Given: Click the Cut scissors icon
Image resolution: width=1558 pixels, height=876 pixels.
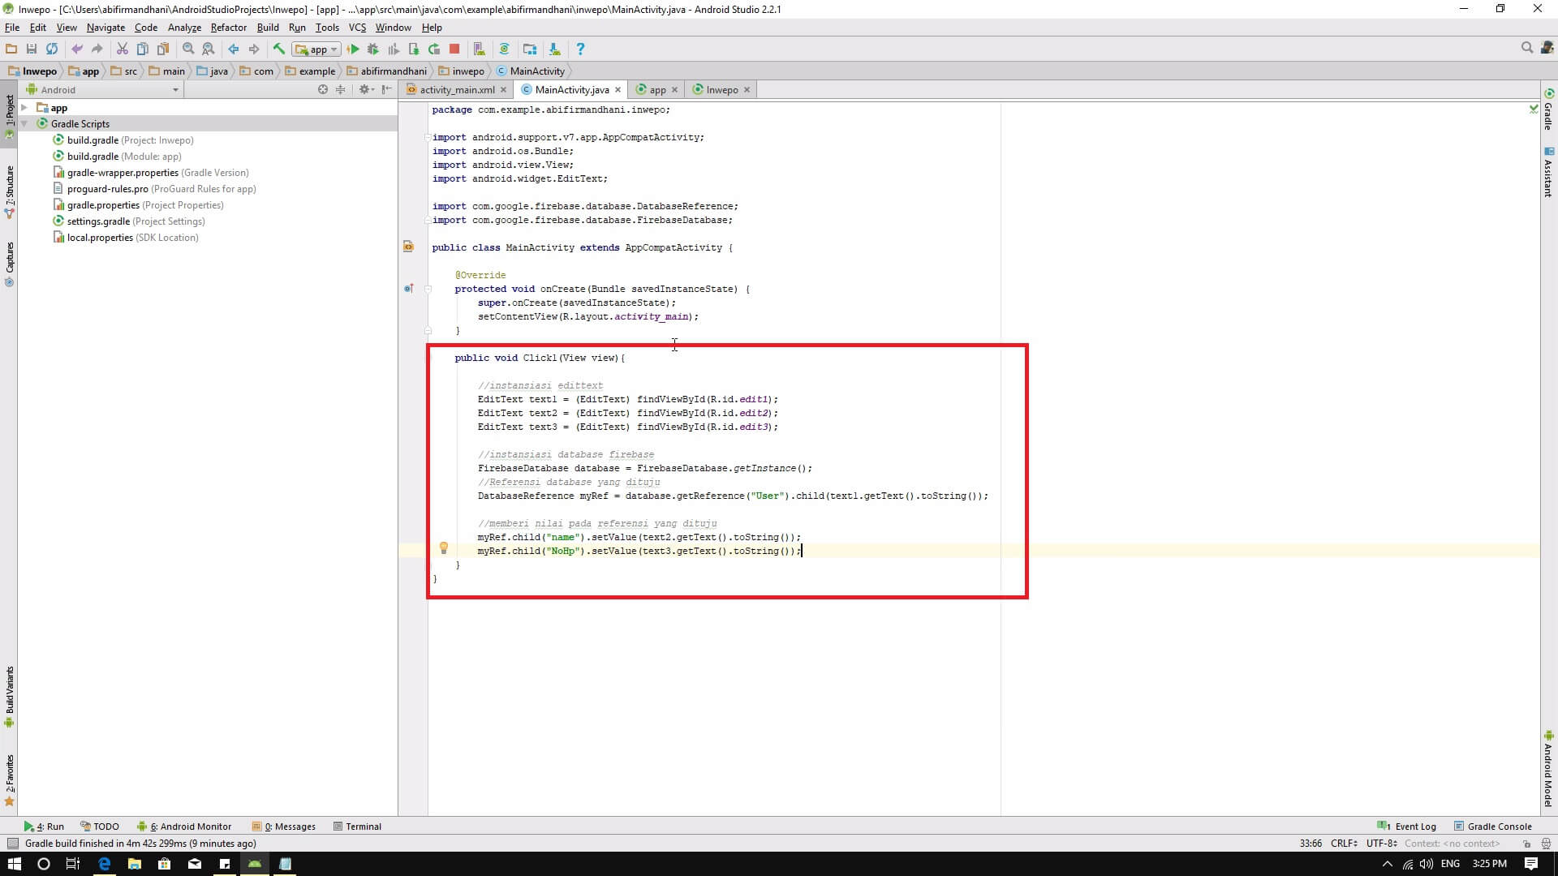Looking at the screenshot, I should pyautogui.click(x=122, y=49).
